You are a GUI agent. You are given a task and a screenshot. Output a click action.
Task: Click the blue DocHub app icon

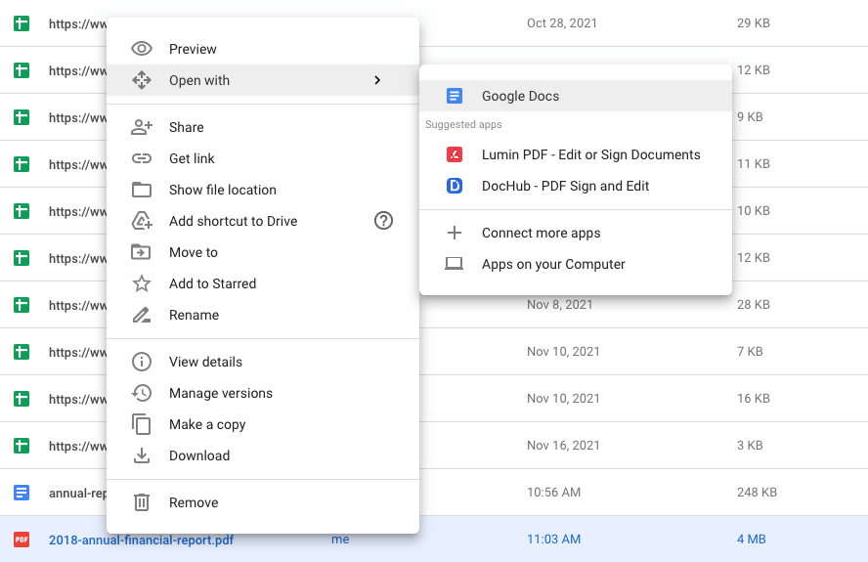coord(455,186)
